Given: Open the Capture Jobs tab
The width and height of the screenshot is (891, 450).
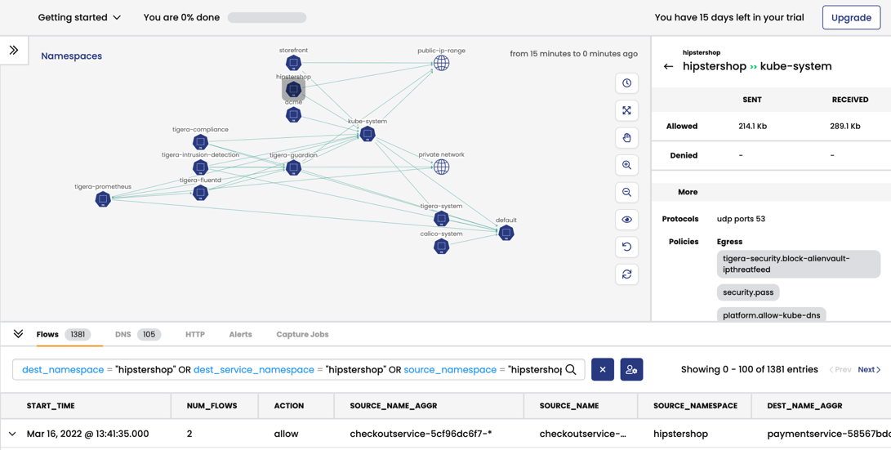Looking at the screenshot, I should 302,334.
